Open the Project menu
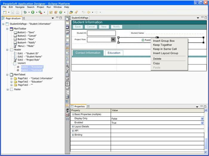209x156 pixels. pyautogui.click(x=41, y=7)
